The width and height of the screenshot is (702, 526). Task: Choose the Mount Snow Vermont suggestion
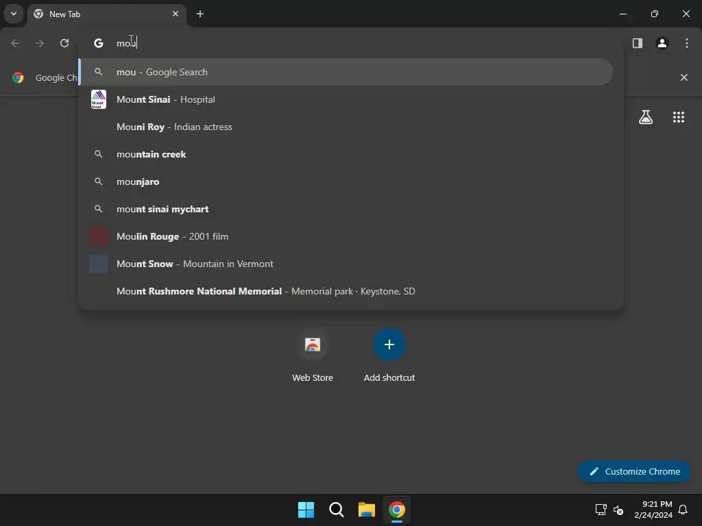(x=346, y=264)
